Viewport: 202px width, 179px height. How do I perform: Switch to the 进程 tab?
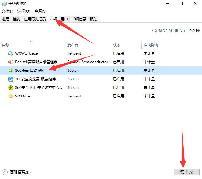tap(6, 19)
